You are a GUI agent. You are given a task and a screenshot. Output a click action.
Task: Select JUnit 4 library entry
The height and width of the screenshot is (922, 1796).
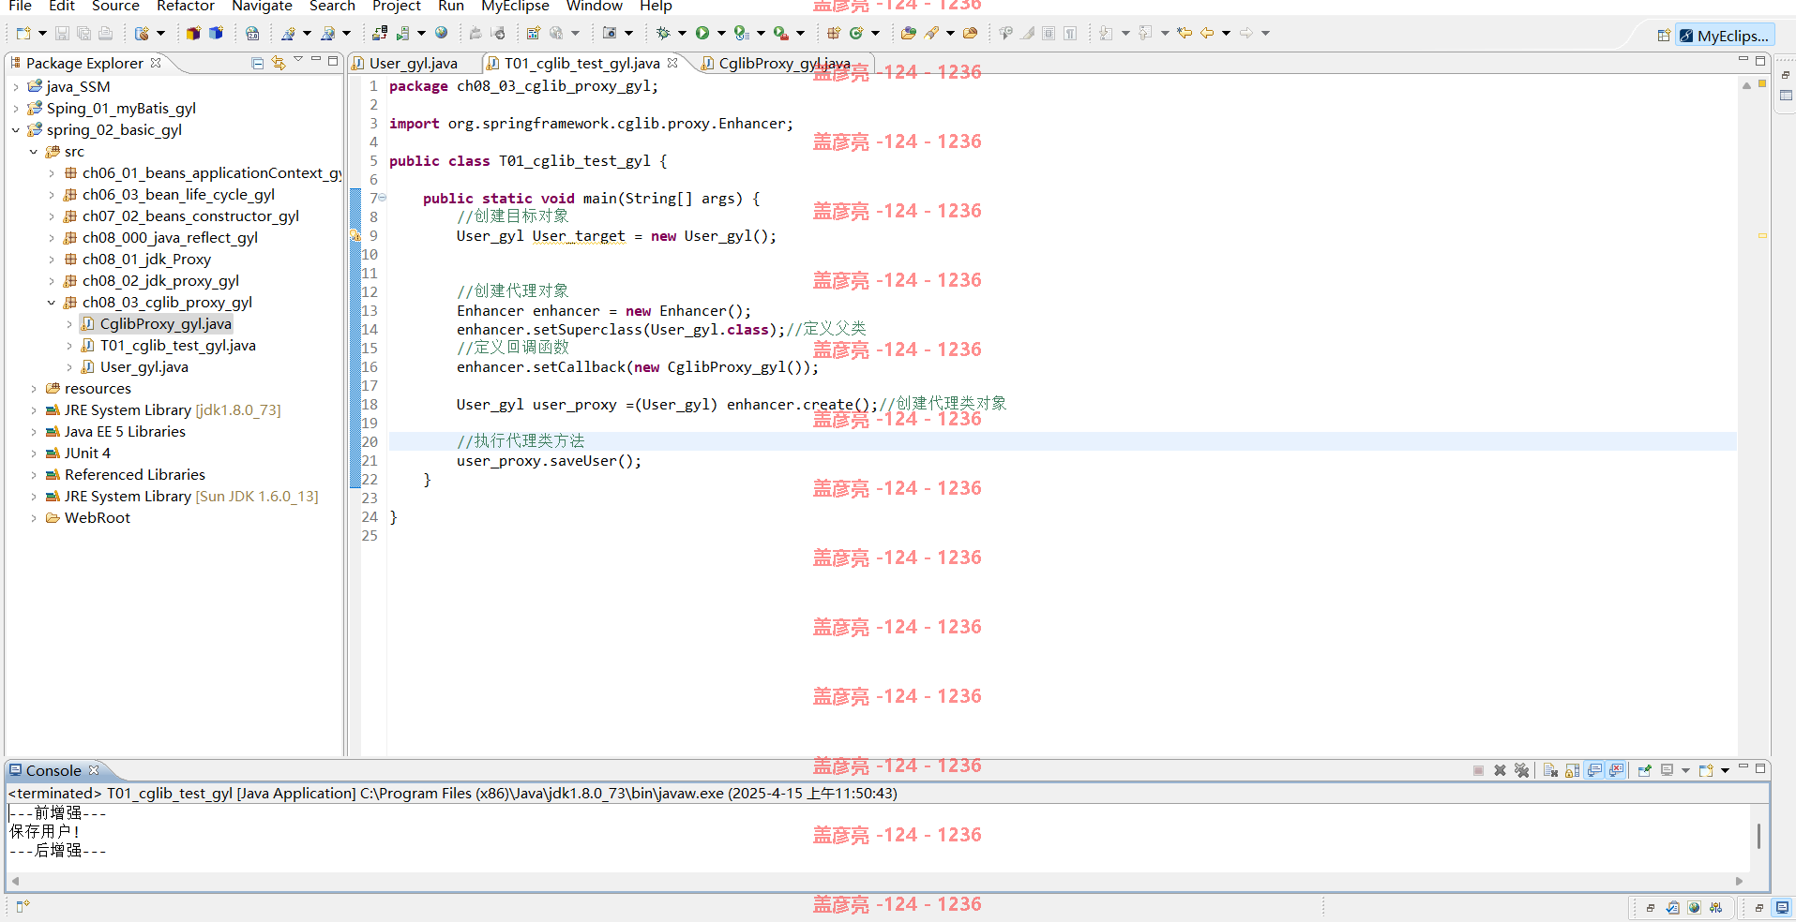pos(87,454)
